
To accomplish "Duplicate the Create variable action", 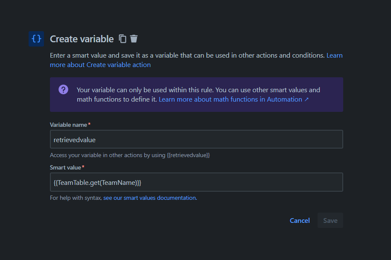I will click(123, 39).
